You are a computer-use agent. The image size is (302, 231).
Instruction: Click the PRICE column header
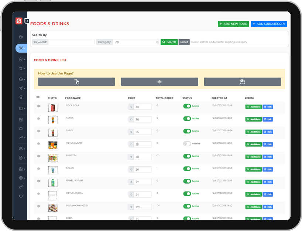(x=131, y=98)
